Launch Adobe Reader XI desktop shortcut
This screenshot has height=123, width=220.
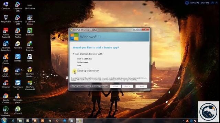[6, 33]
